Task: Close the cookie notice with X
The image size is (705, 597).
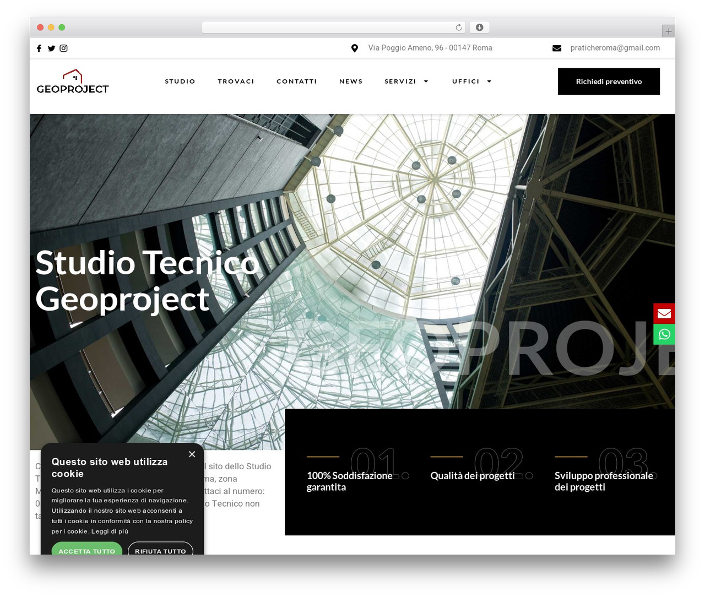Action: point(192,454)
